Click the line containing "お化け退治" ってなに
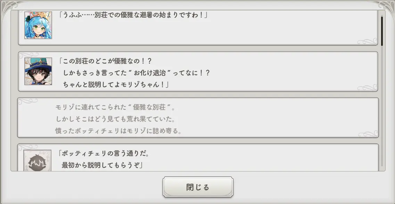Image resolution: width=395 pixels, height=204 pixels. tap(137, 73)
